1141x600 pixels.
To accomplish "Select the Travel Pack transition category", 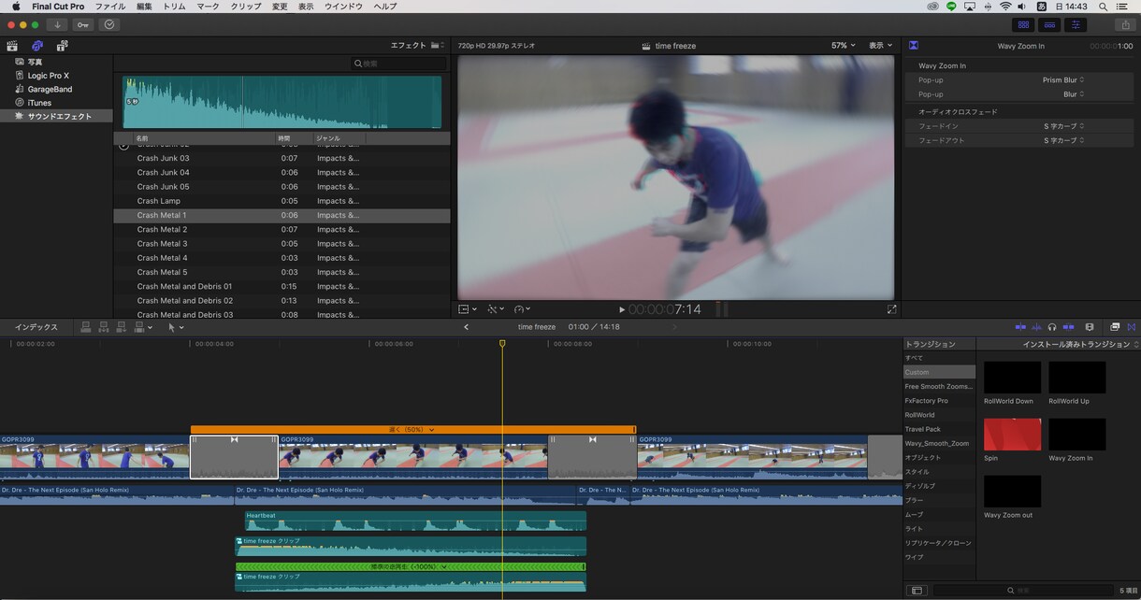I will (x=923, y=429).
